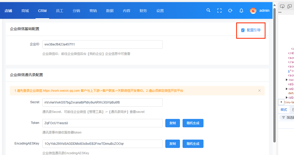Click the search magnifier icon in header

tap(208, 10)
